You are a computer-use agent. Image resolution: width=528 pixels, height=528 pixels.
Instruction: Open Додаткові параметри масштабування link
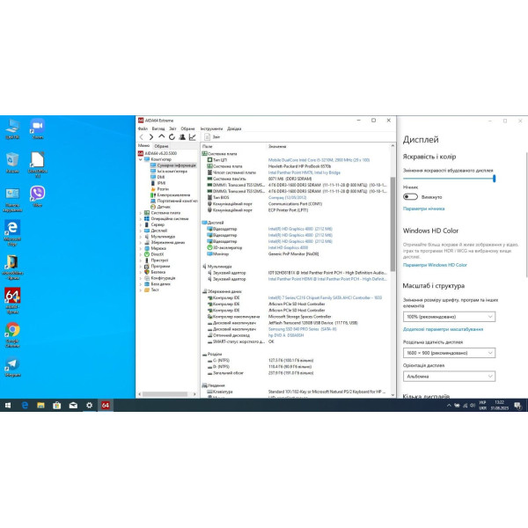pos(443,329)
